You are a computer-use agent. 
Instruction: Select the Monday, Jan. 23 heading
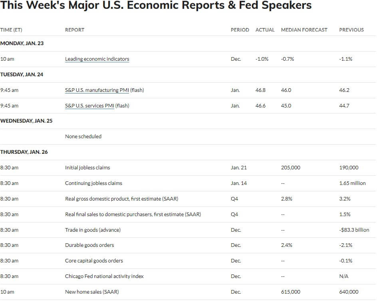pos(22,43)
